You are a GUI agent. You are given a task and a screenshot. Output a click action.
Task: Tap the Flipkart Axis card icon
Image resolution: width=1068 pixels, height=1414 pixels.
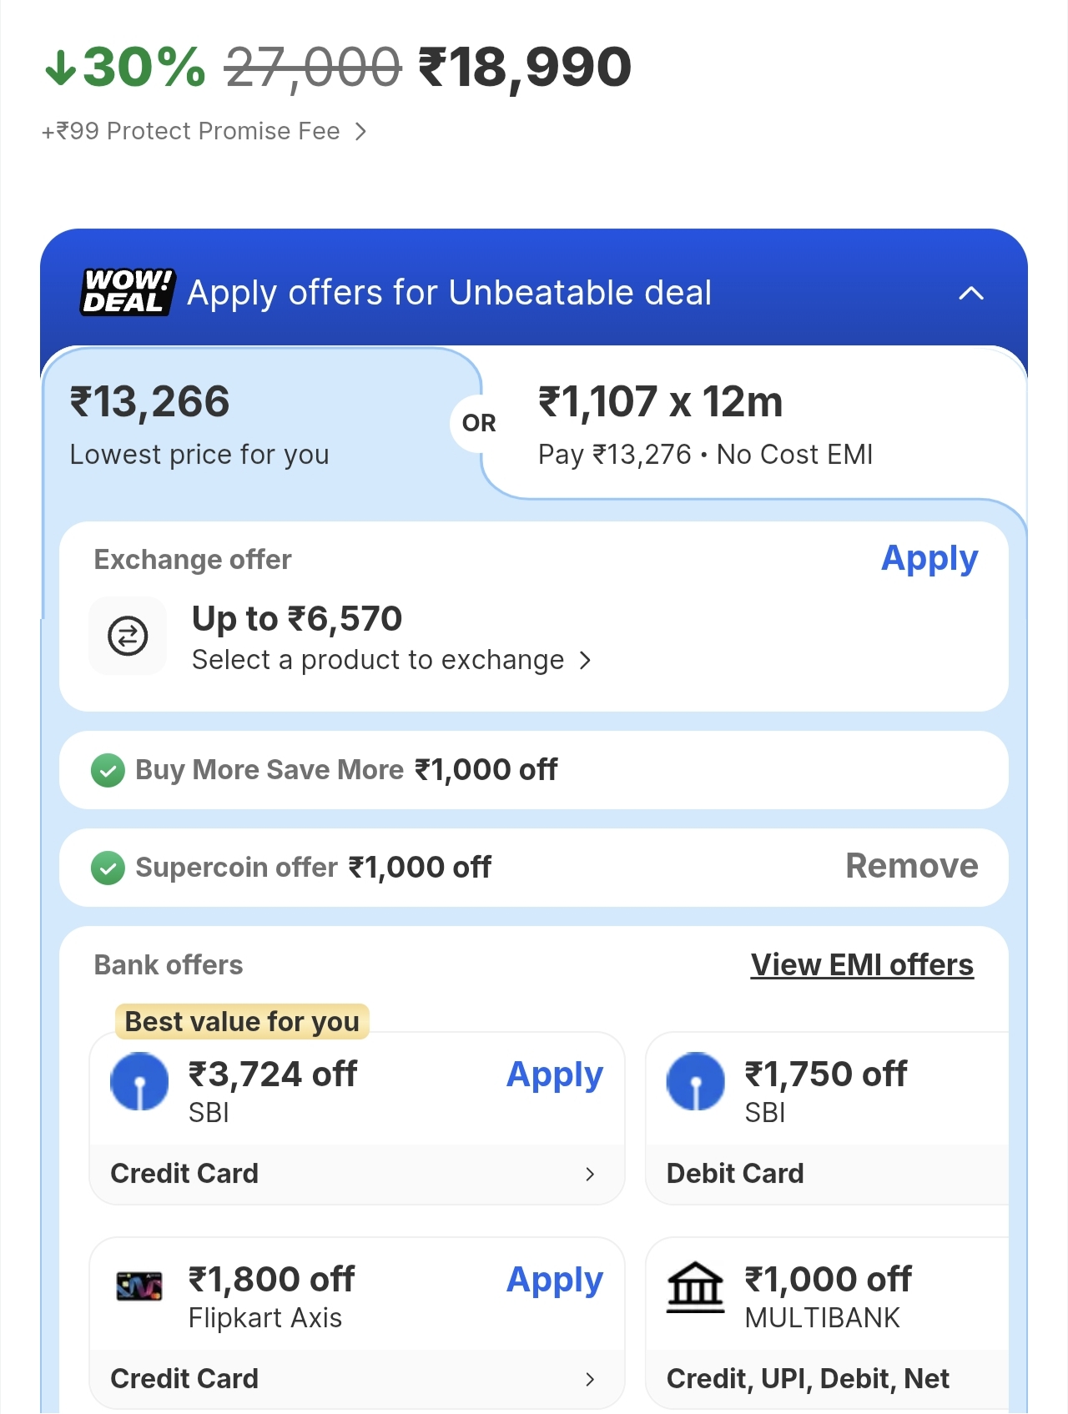[139, 1286]
